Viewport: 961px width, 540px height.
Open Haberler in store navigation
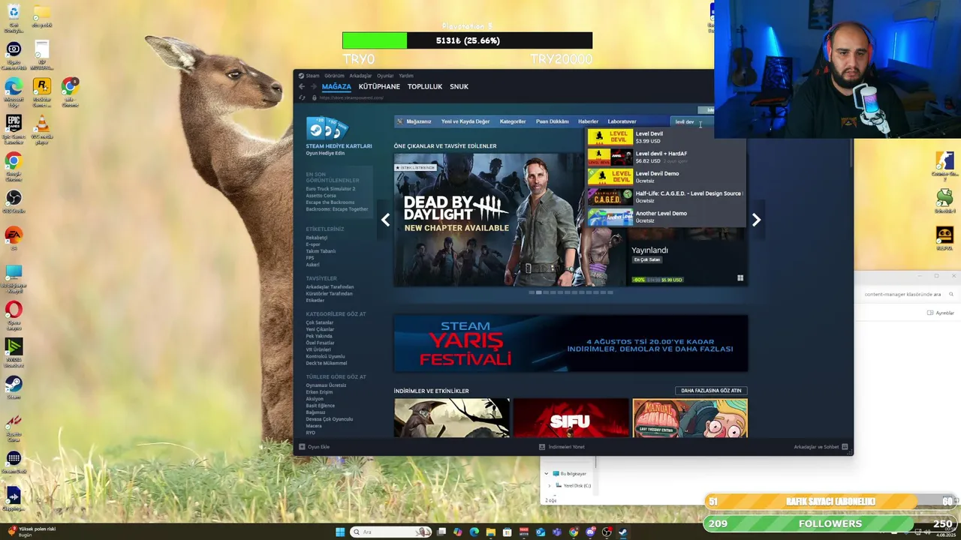click(x=588, y=121)
